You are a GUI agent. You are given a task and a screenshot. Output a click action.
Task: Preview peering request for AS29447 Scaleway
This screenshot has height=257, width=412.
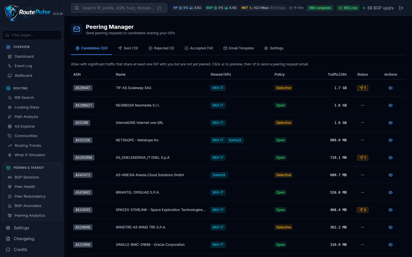(391, 88)
